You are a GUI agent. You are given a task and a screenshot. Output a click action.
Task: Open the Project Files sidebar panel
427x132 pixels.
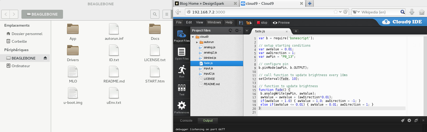click(182, 36)
